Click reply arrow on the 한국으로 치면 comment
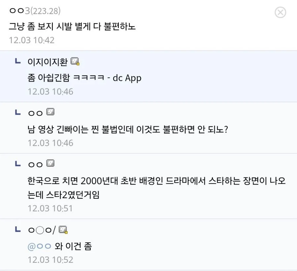This screenshot has height=271, width=297. click(x=18, y=164)
